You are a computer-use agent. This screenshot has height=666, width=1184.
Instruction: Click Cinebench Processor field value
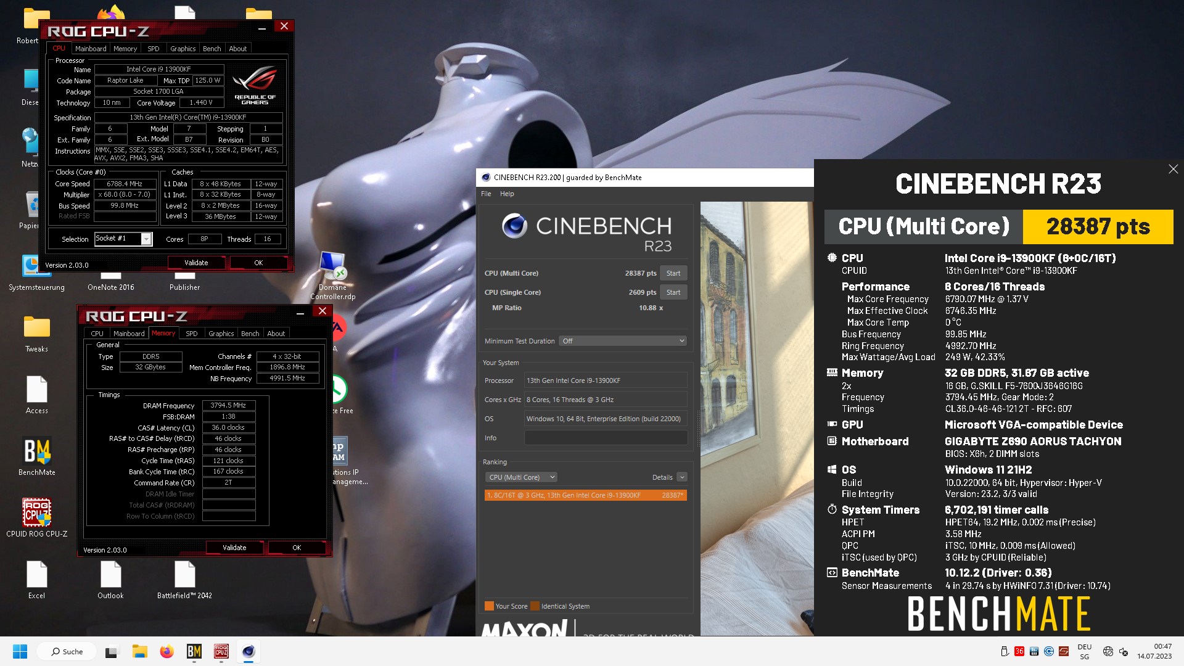pos(606,380)
